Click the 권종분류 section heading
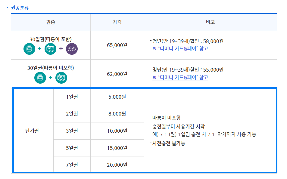 point(20,8)
